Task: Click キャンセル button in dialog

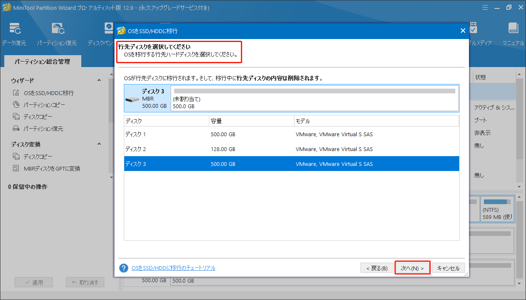Action: (449, 268)
